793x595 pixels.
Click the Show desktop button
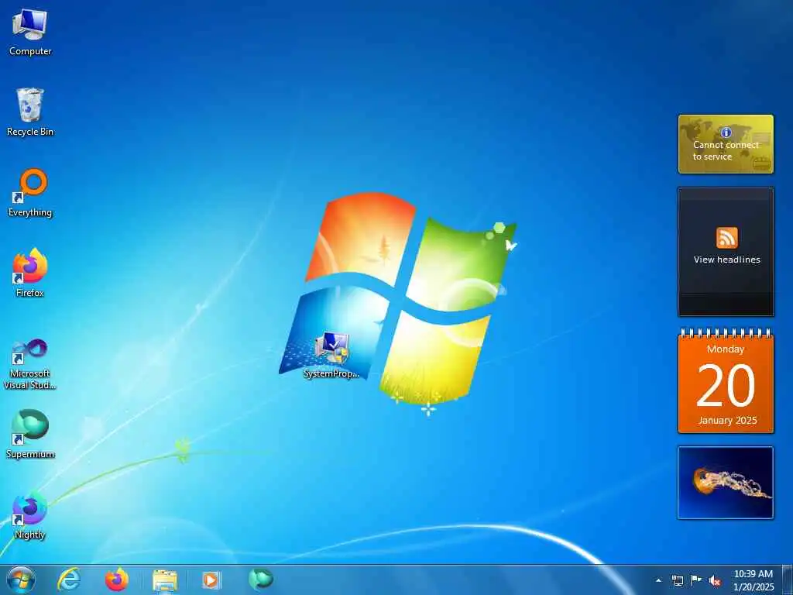pyautogui.click(x=788, y=580)
